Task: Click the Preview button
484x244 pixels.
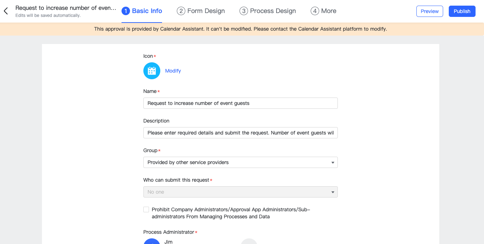Action: [x=429, y=11]
